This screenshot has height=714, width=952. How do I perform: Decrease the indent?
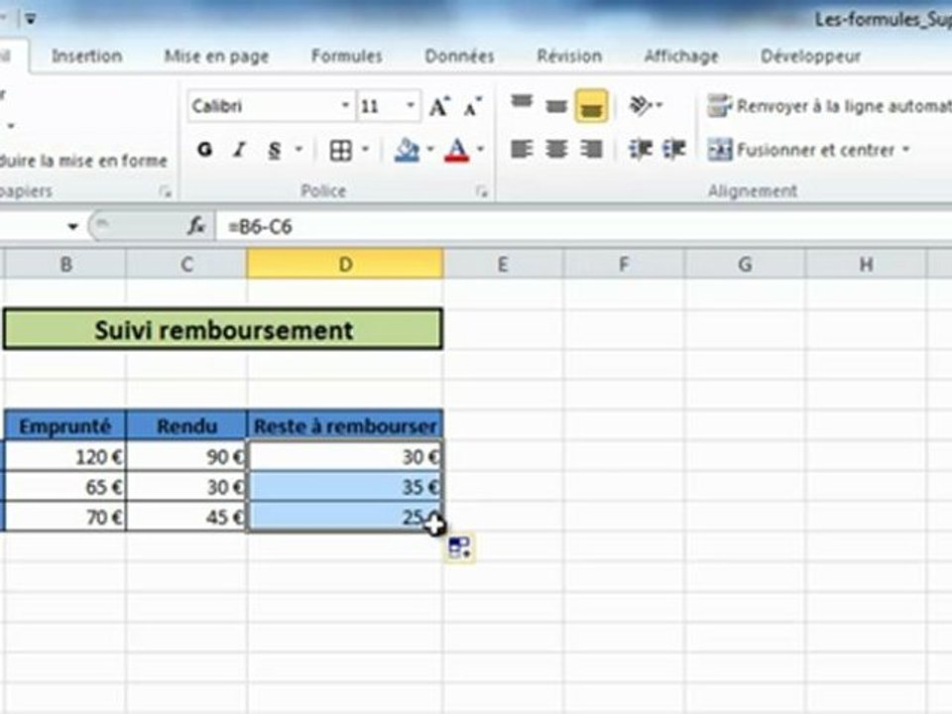coord(640,149)
